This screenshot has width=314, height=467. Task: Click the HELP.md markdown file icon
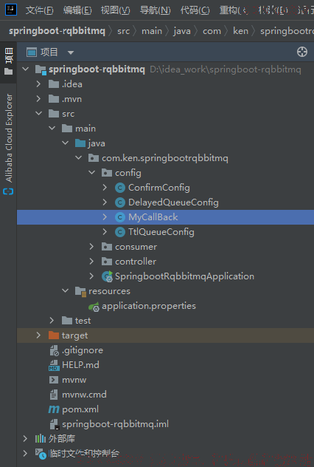[x=54, y=365]
